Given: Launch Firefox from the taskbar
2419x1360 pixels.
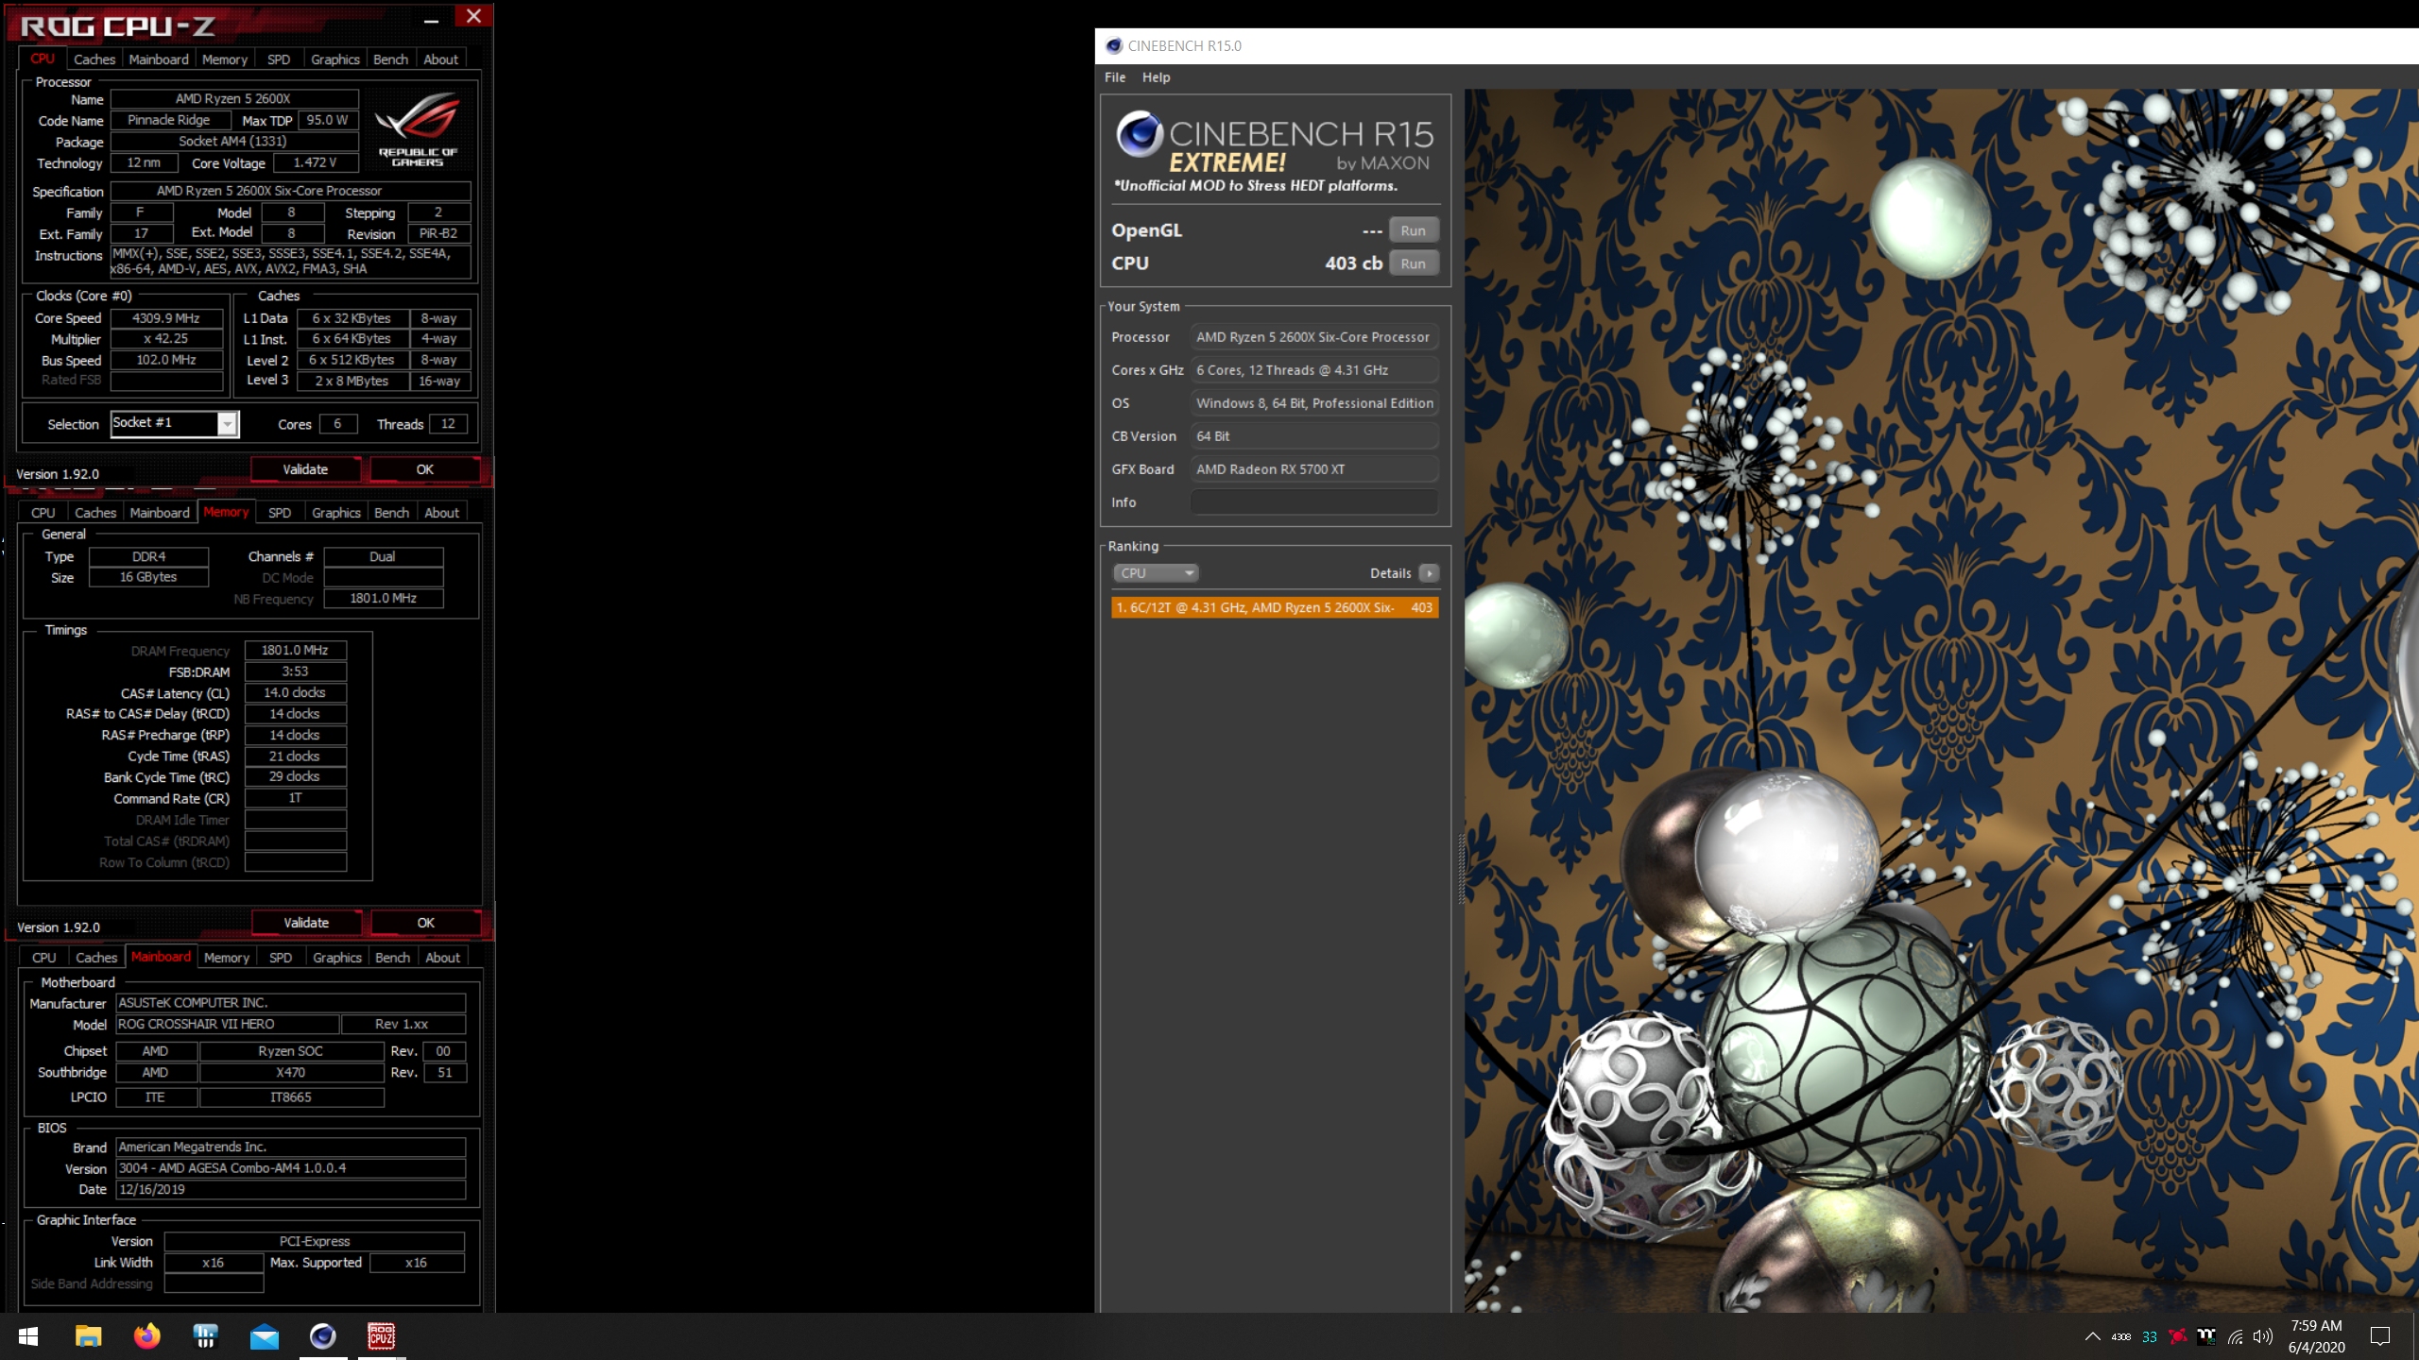Looking at the screenshot, I should 146,1336.
